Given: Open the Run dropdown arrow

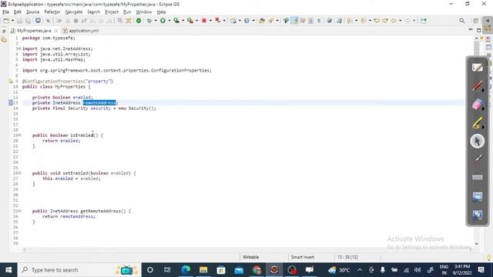Looking at the screenshot, I should coord(169,21).
